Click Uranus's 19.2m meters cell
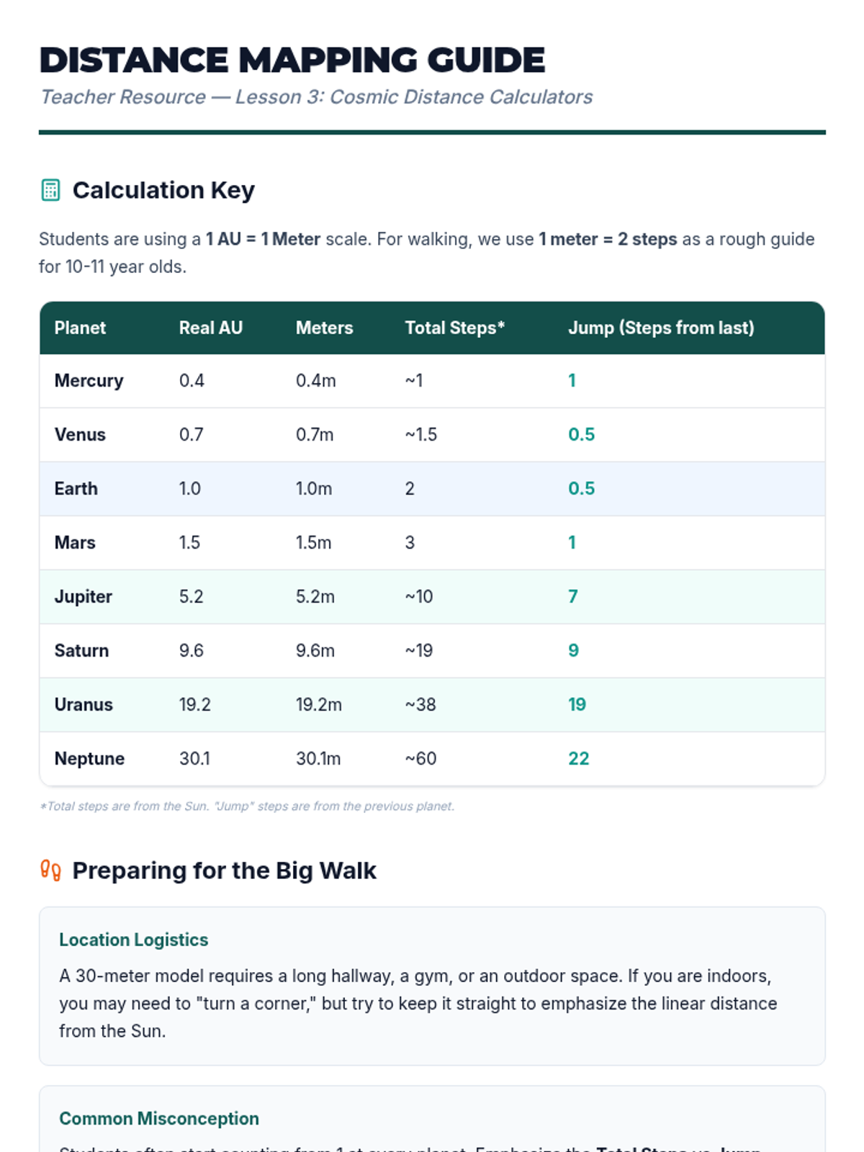 [x=318, y=705]
